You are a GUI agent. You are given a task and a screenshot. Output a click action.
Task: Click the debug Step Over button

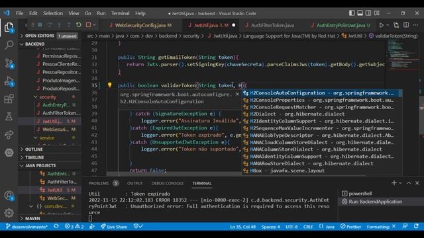[x=50, y=25]
